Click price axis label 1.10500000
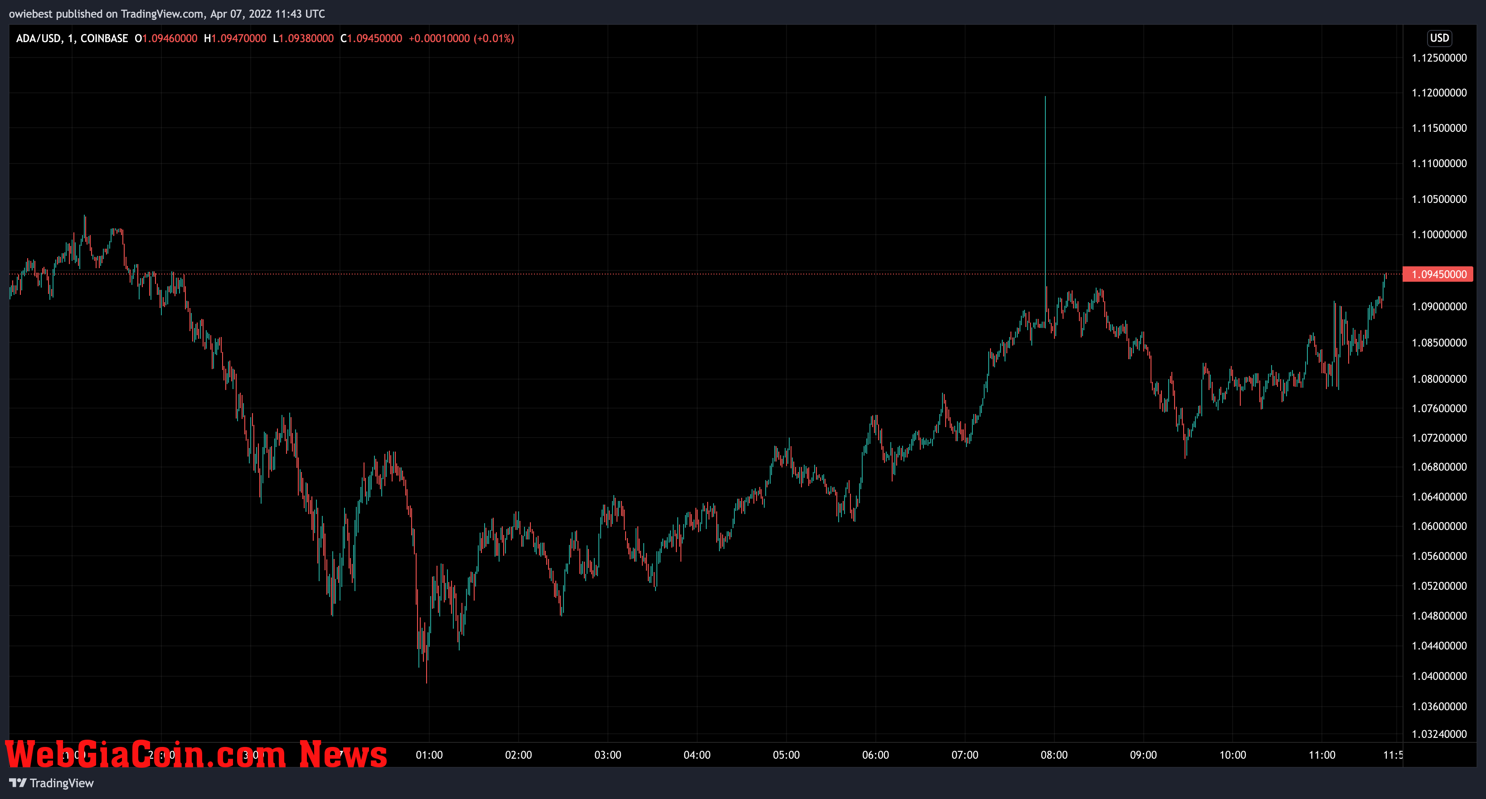1486x799 pixels. click(1439, 199)
